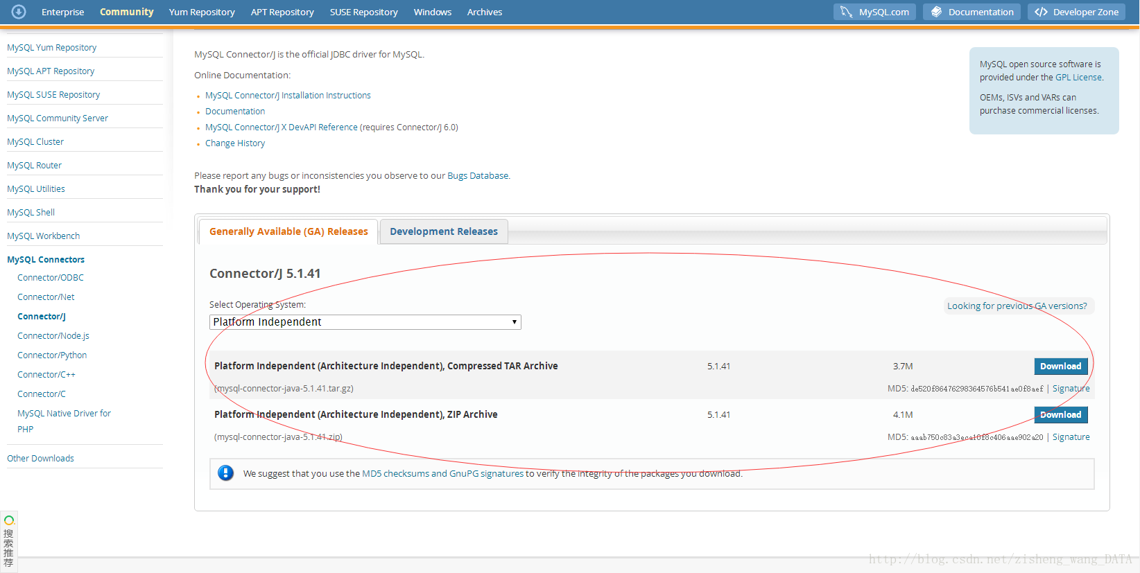Open the Enterprise menu item

[63, 12]
